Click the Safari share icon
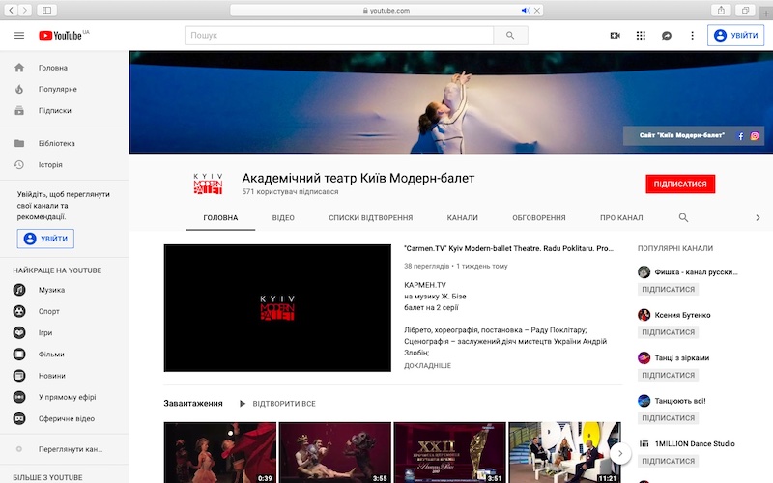The image size is (773, 483). coord(721,10)
